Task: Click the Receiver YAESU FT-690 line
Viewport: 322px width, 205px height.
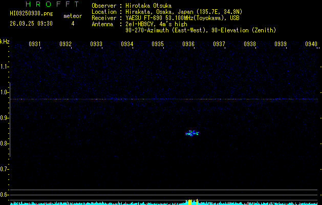Action: [x=165, y=18]
